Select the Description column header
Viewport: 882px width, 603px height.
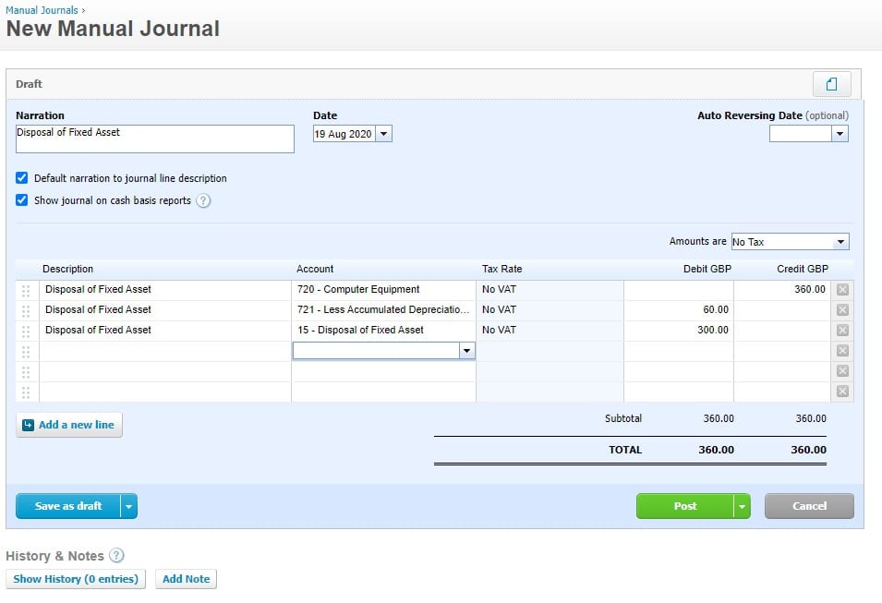pos(68,269)
